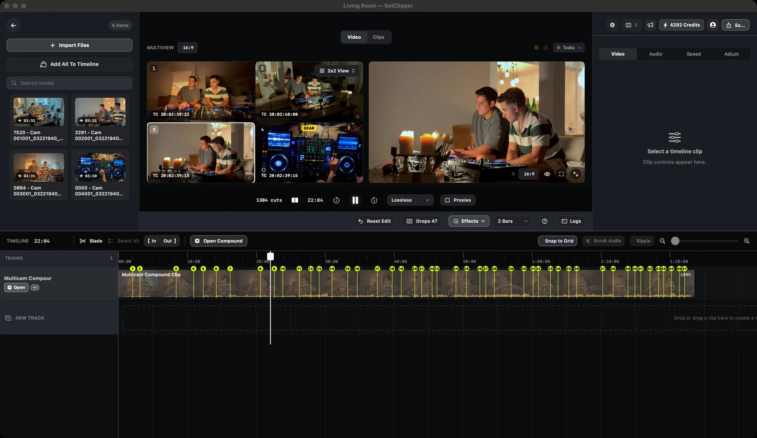The image size is (757, 438).
Task: Open the Drops 47 list
Action: 422,221
